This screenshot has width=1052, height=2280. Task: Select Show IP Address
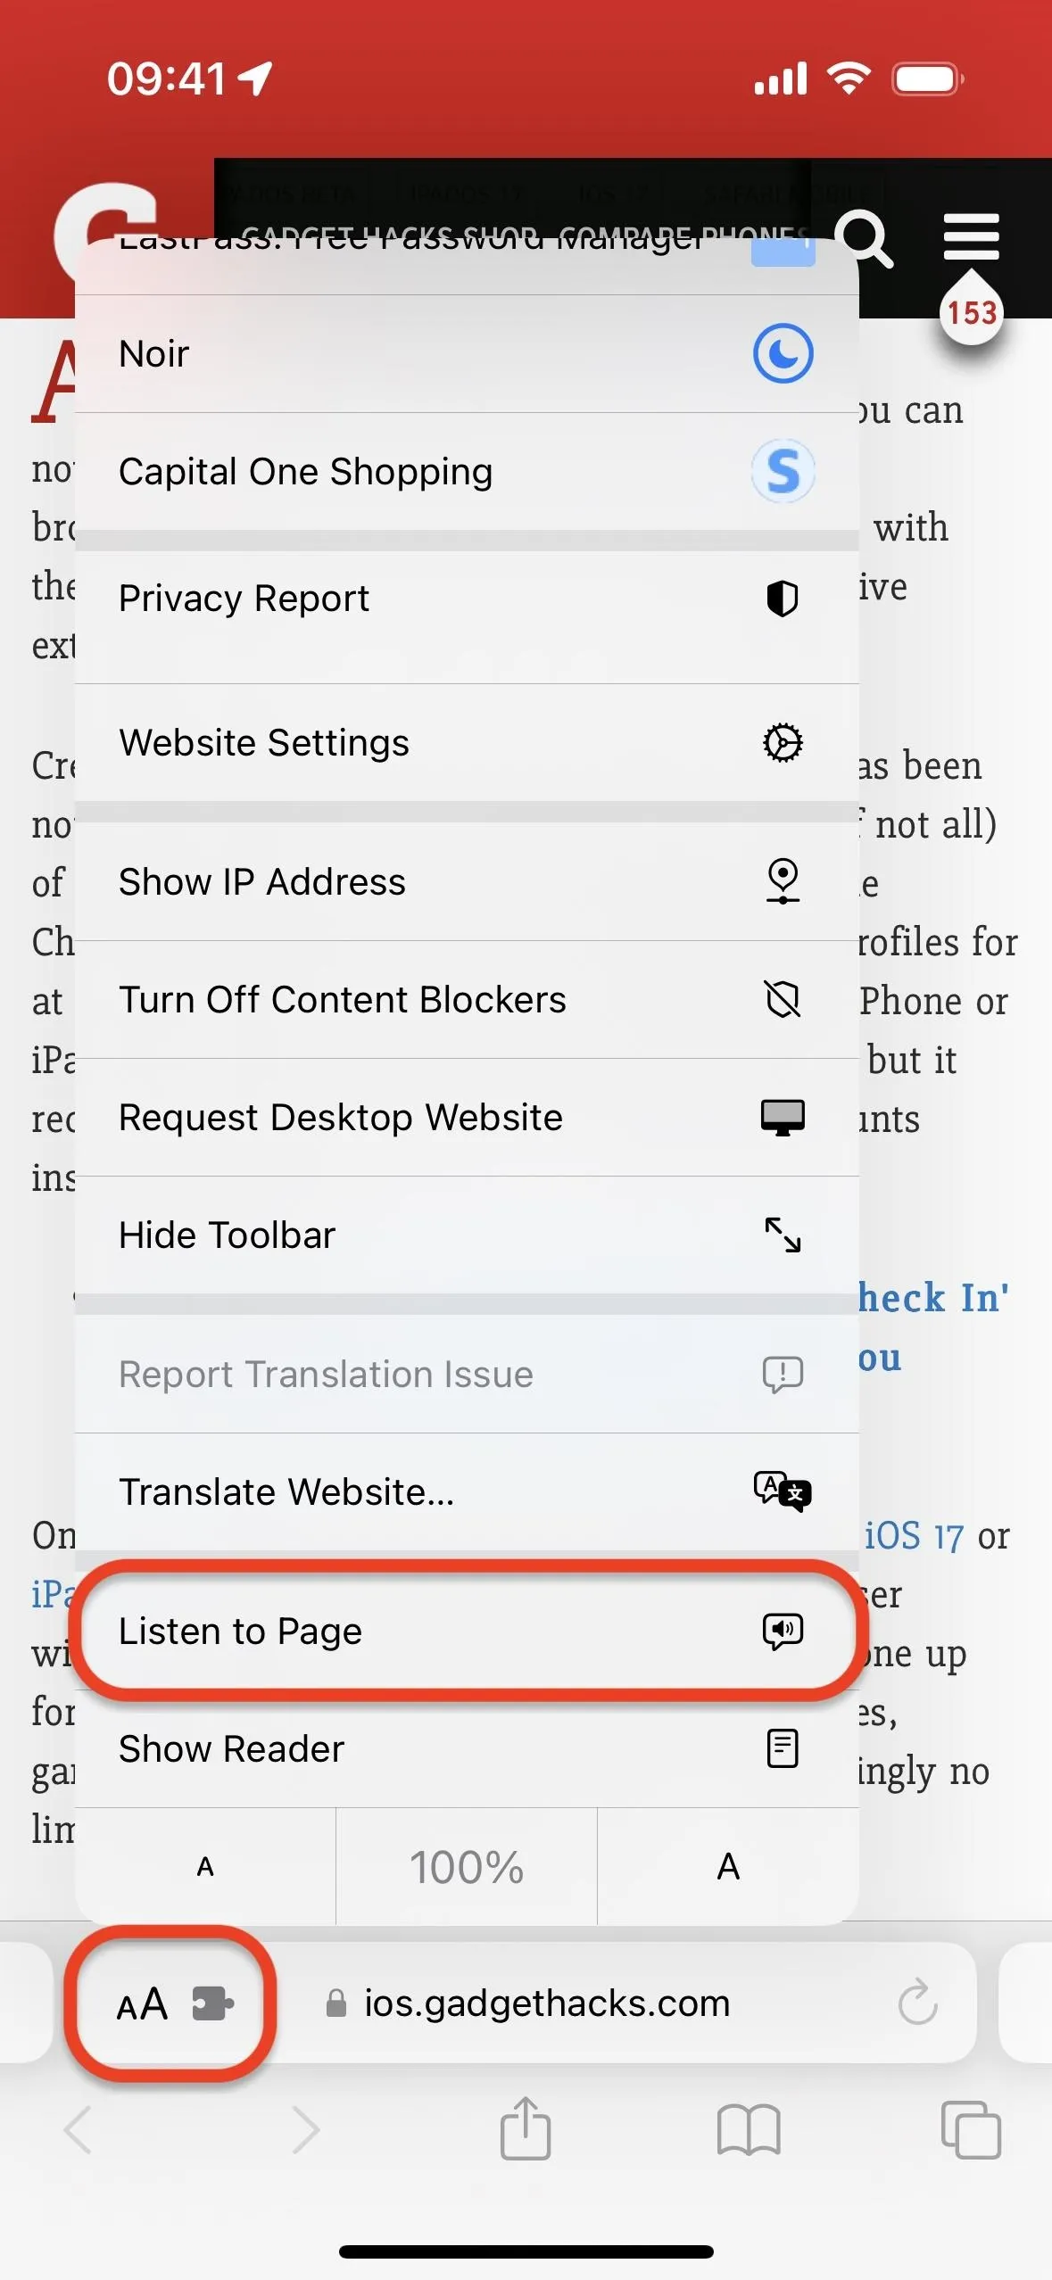pos(467,881)
